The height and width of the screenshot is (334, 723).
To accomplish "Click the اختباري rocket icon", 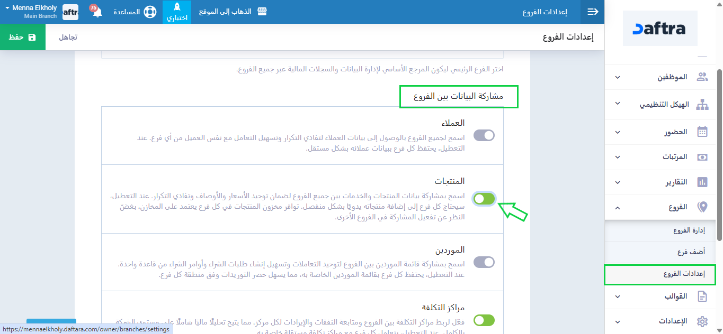I will click(177, 8).
